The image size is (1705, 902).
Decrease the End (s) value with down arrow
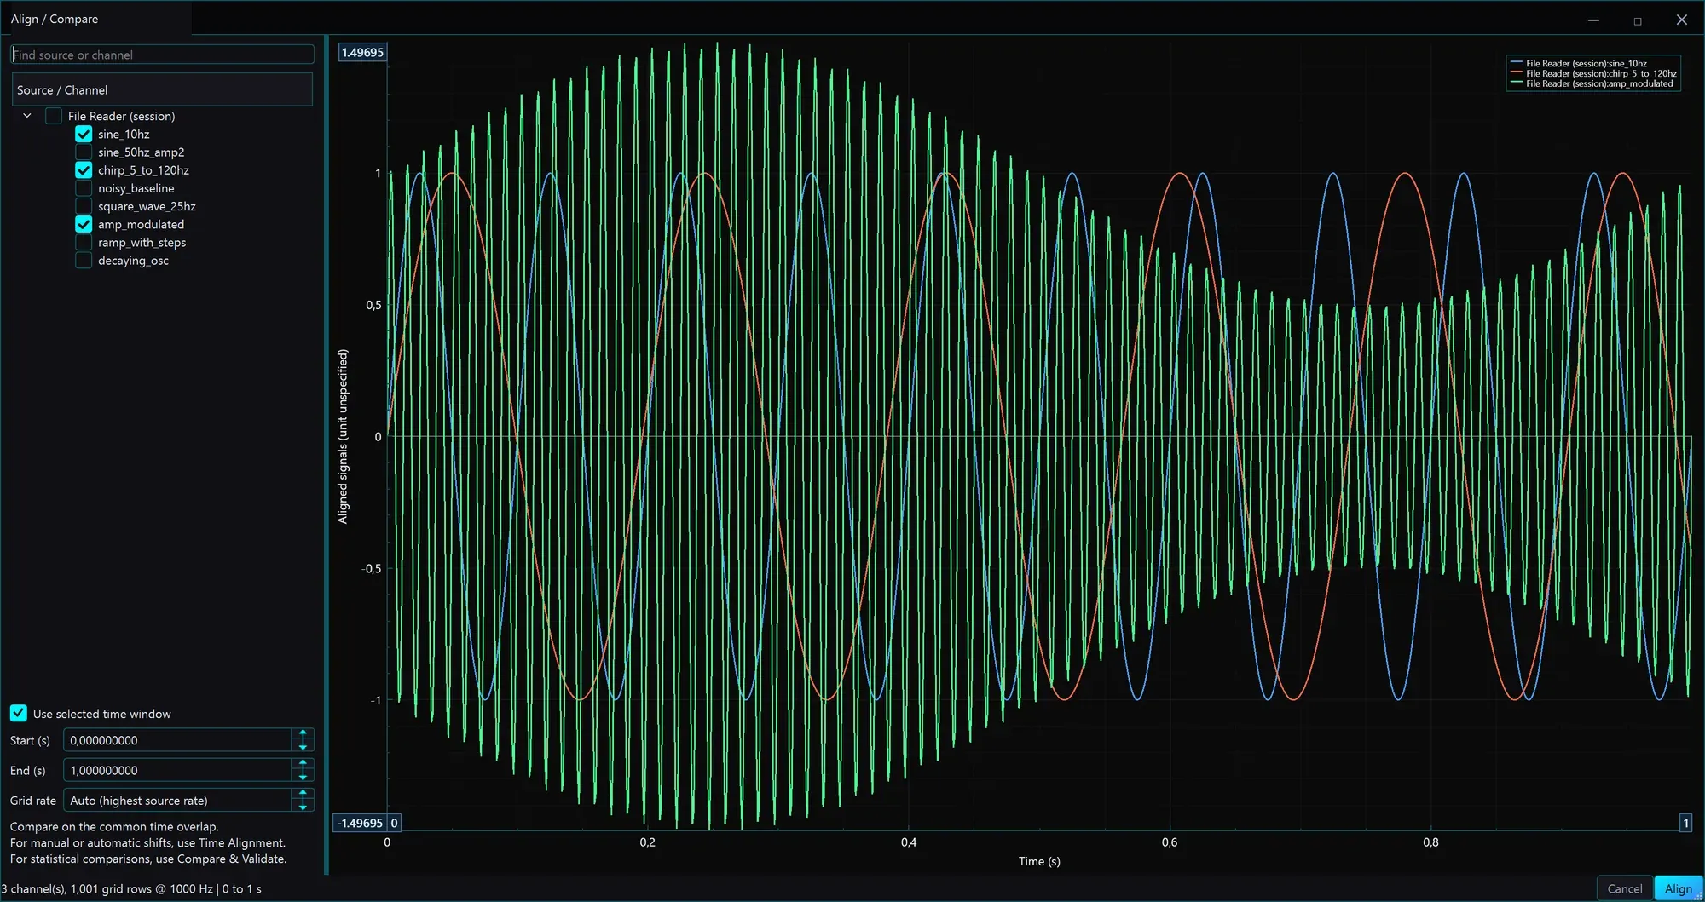coord(303,776)
